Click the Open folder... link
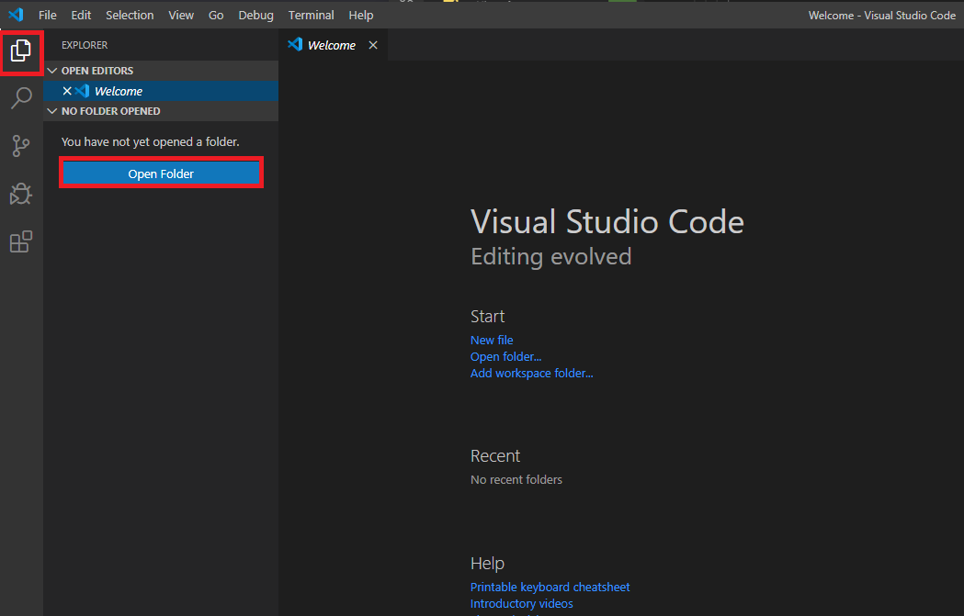This screenshot has height=616, width=964. click(x=506, y=356)
